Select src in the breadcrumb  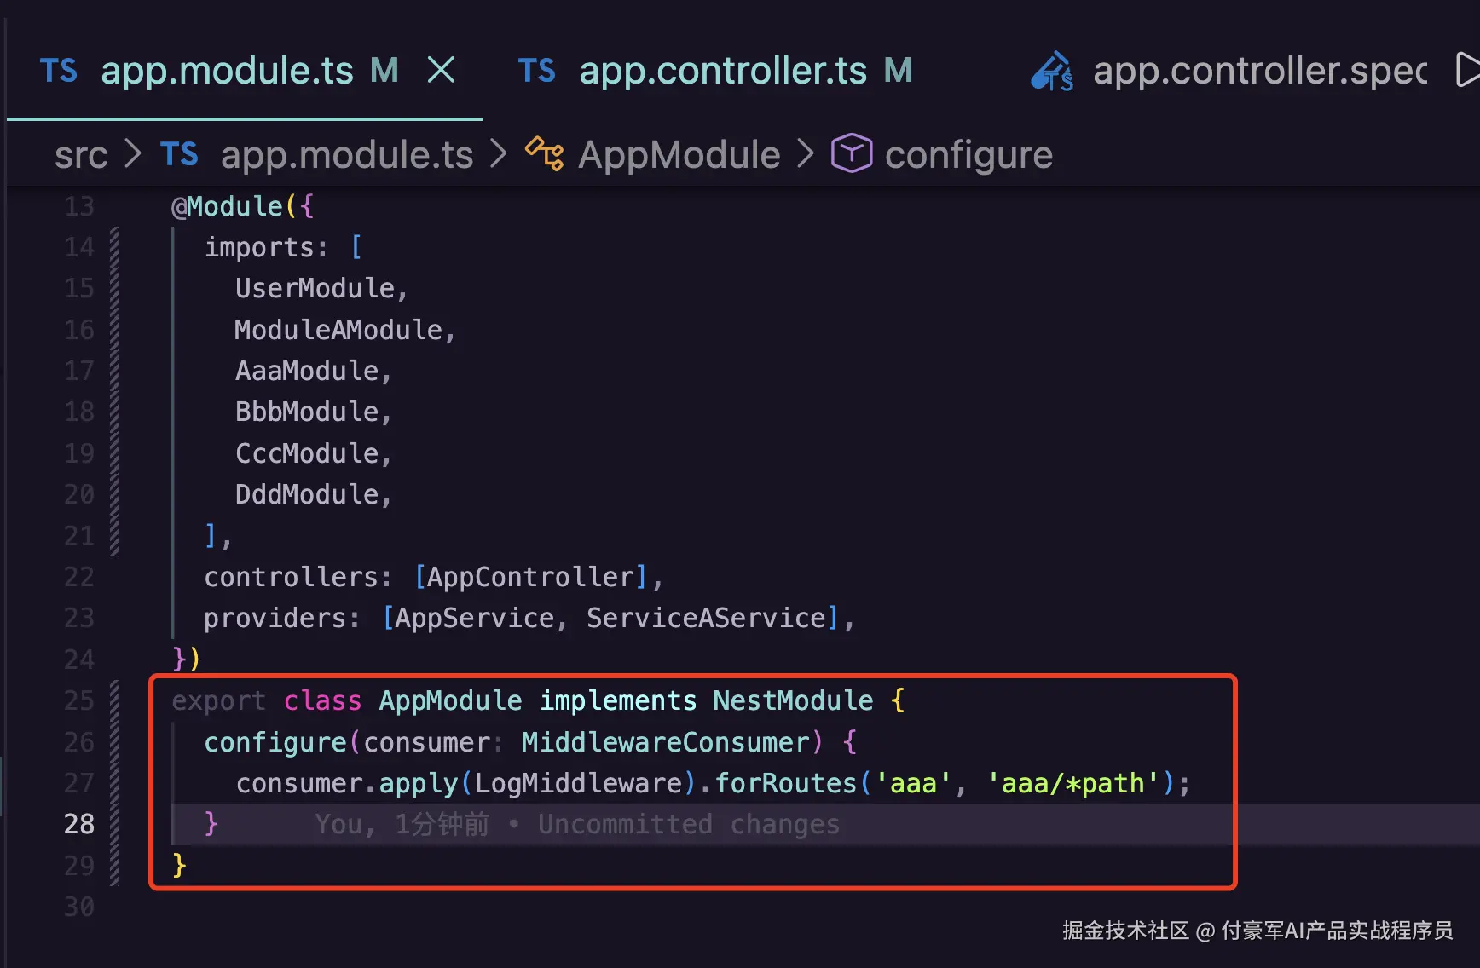pos(81,155)
